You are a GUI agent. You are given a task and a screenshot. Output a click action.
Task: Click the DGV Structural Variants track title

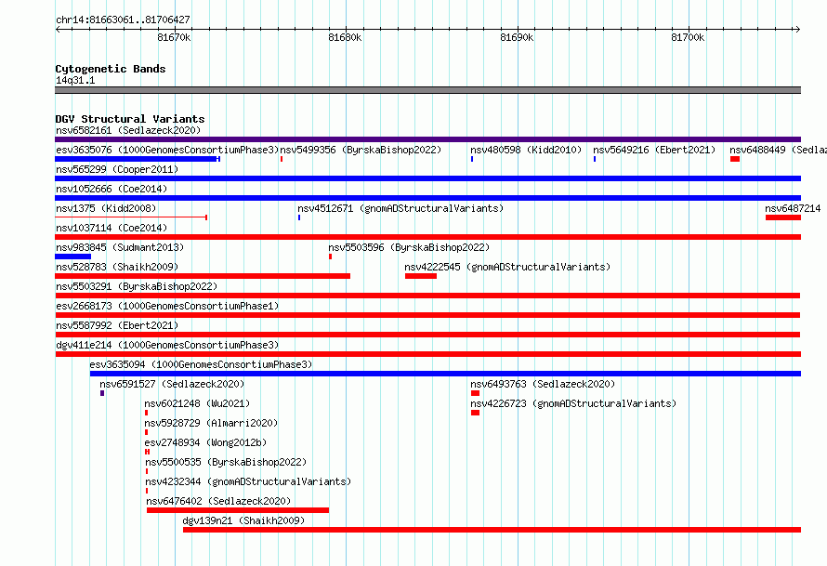click(130, 119)
